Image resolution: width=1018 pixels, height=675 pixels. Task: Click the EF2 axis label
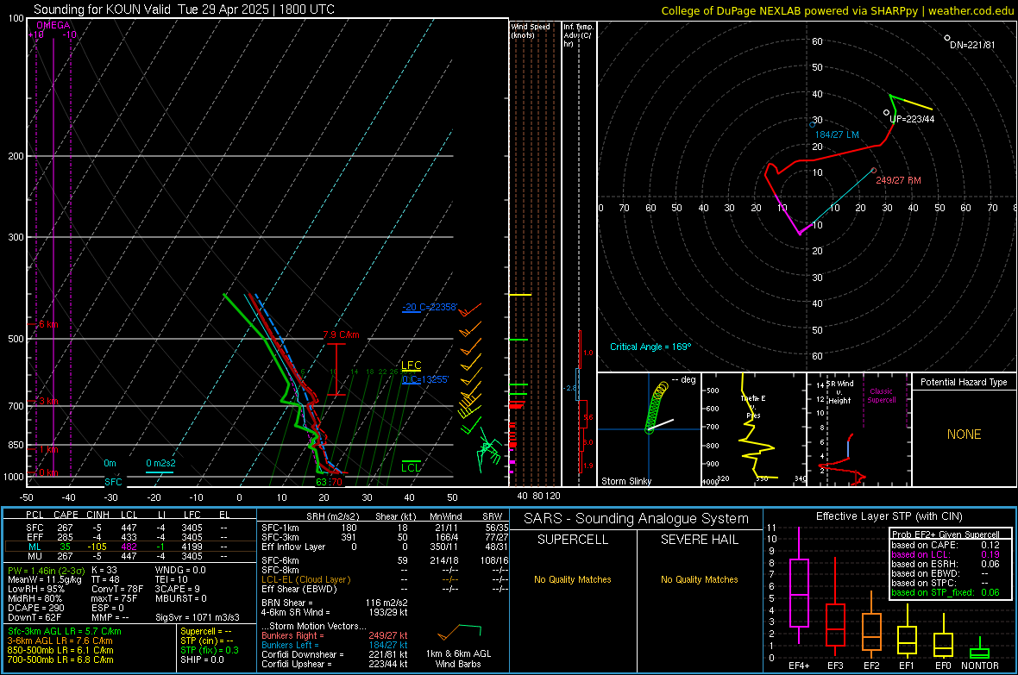pos(871,666)
